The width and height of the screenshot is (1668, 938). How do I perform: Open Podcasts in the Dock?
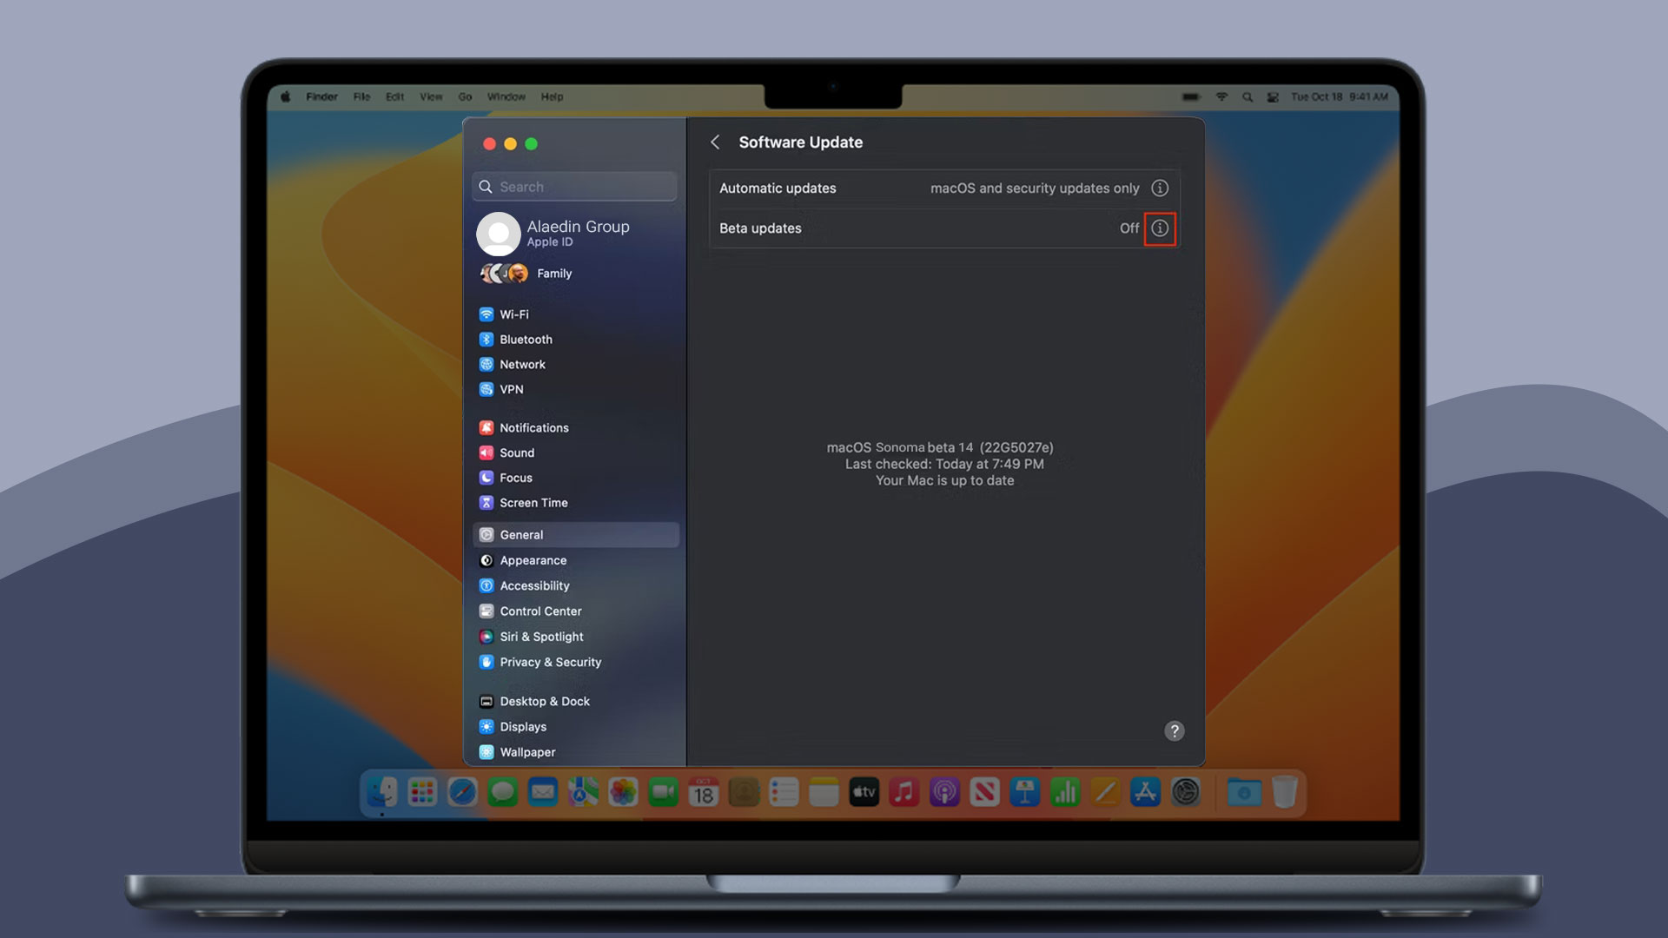pos(944,792)
